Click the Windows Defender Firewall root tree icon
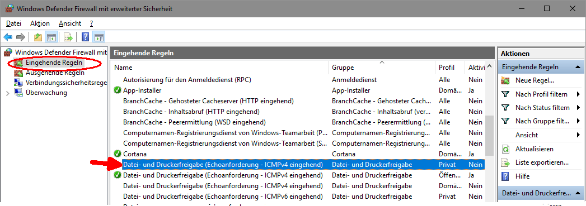This screenshot has height=206, width=586. tap(8, 53)
